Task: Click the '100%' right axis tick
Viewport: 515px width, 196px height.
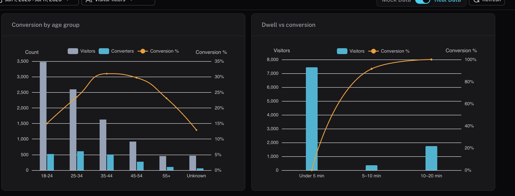Action: point(470,60)
